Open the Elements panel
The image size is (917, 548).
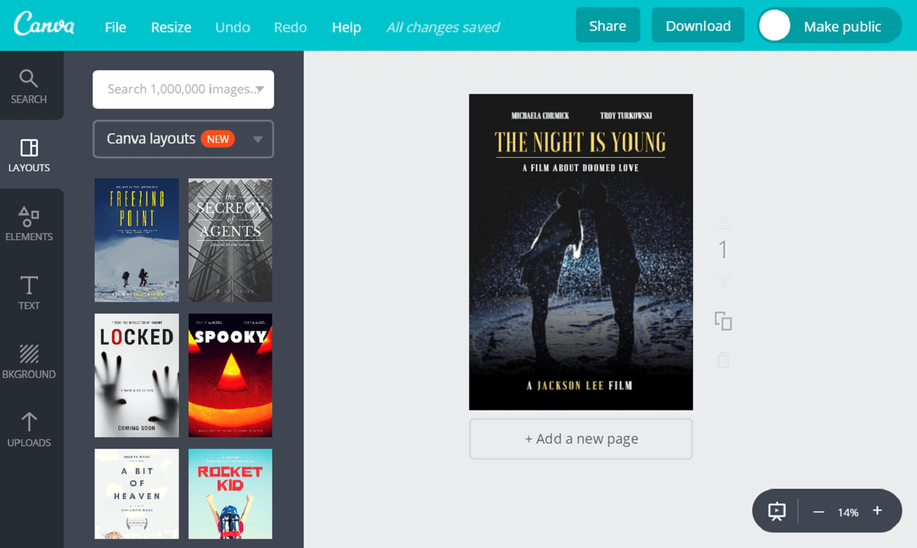click(29, 223)
